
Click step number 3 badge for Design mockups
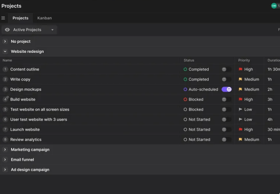(x=5, y=89)
